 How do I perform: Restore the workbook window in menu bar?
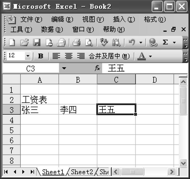pos(174,29)
